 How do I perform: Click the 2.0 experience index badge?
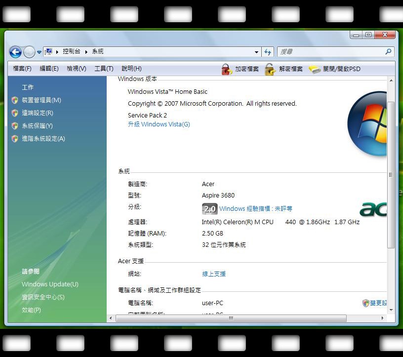click(210, 209)
